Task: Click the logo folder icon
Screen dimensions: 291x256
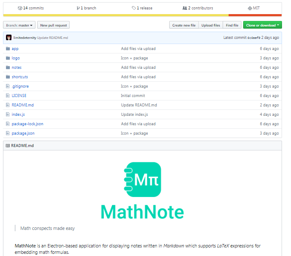Action: [x=8, y=58]
